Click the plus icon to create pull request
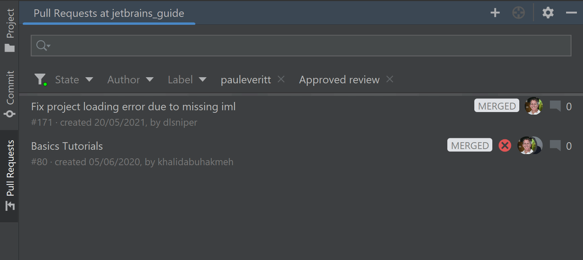Viewport: 583px width, 260px height. 495,13
